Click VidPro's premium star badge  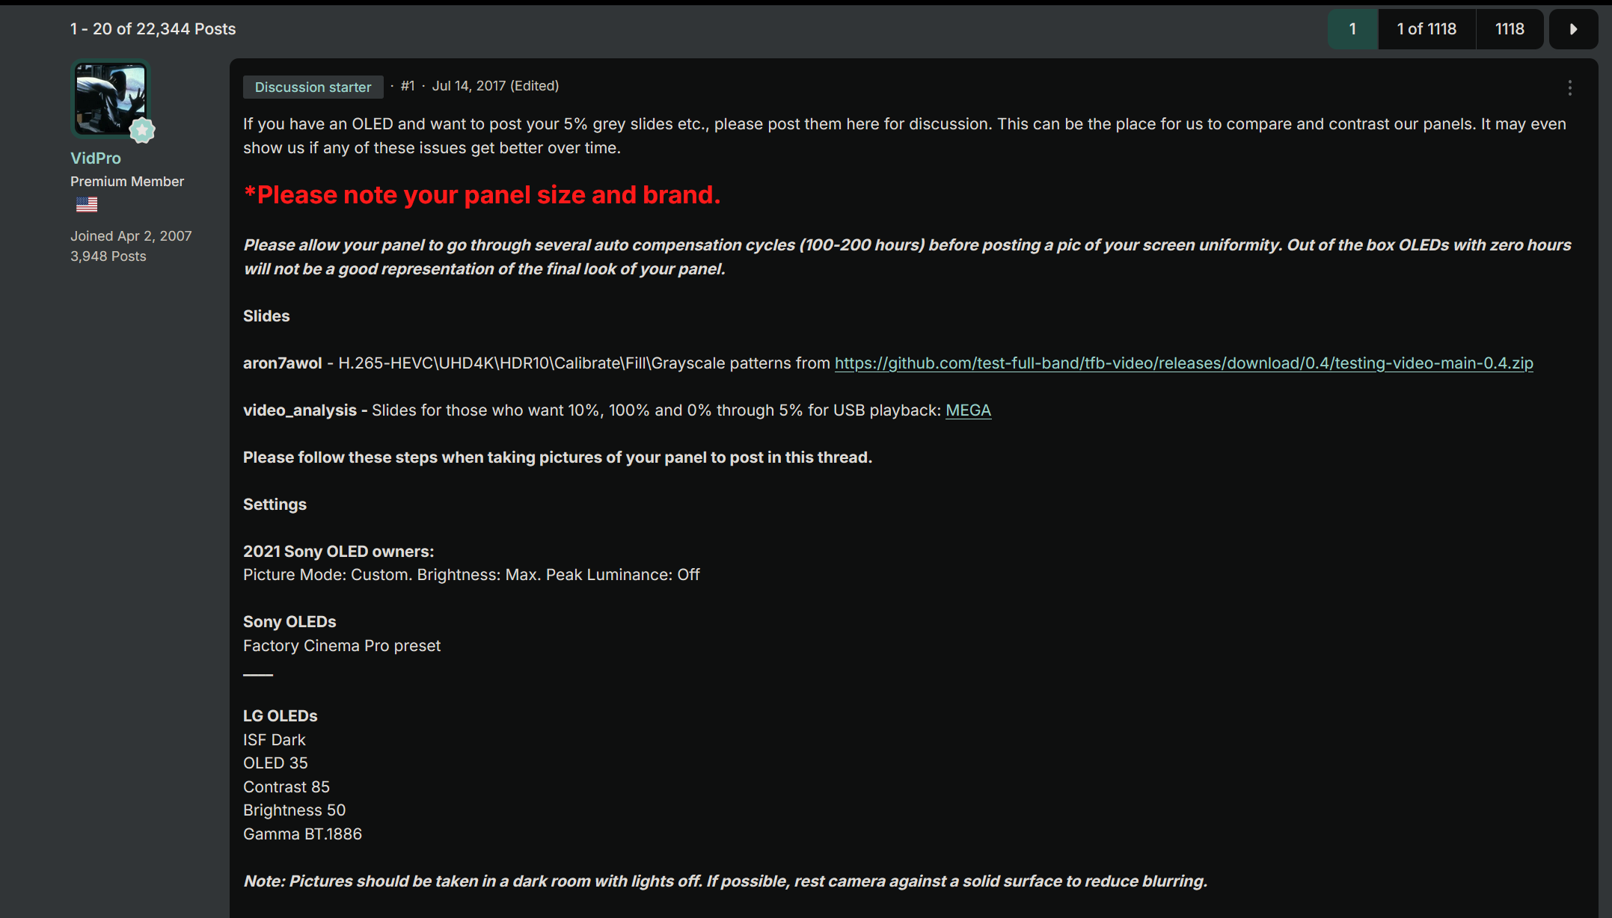click(142, 131)
